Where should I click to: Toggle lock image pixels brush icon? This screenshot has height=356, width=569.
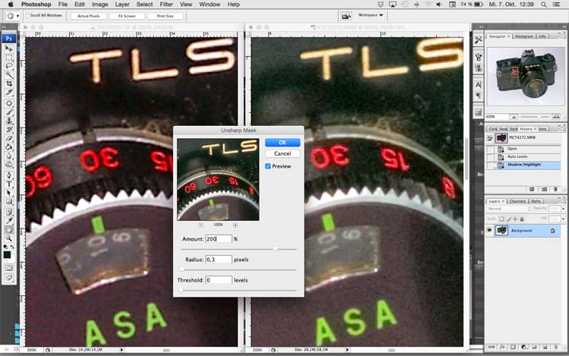[508, 219]
